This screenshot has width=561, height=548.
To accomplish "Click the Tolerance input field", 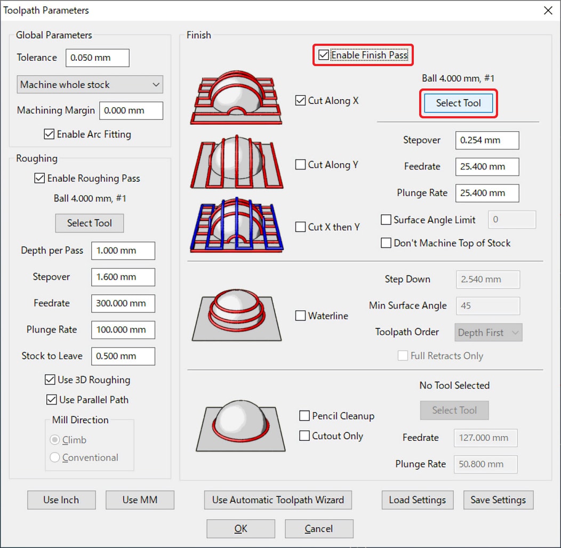I will click(x=97, y=58).
